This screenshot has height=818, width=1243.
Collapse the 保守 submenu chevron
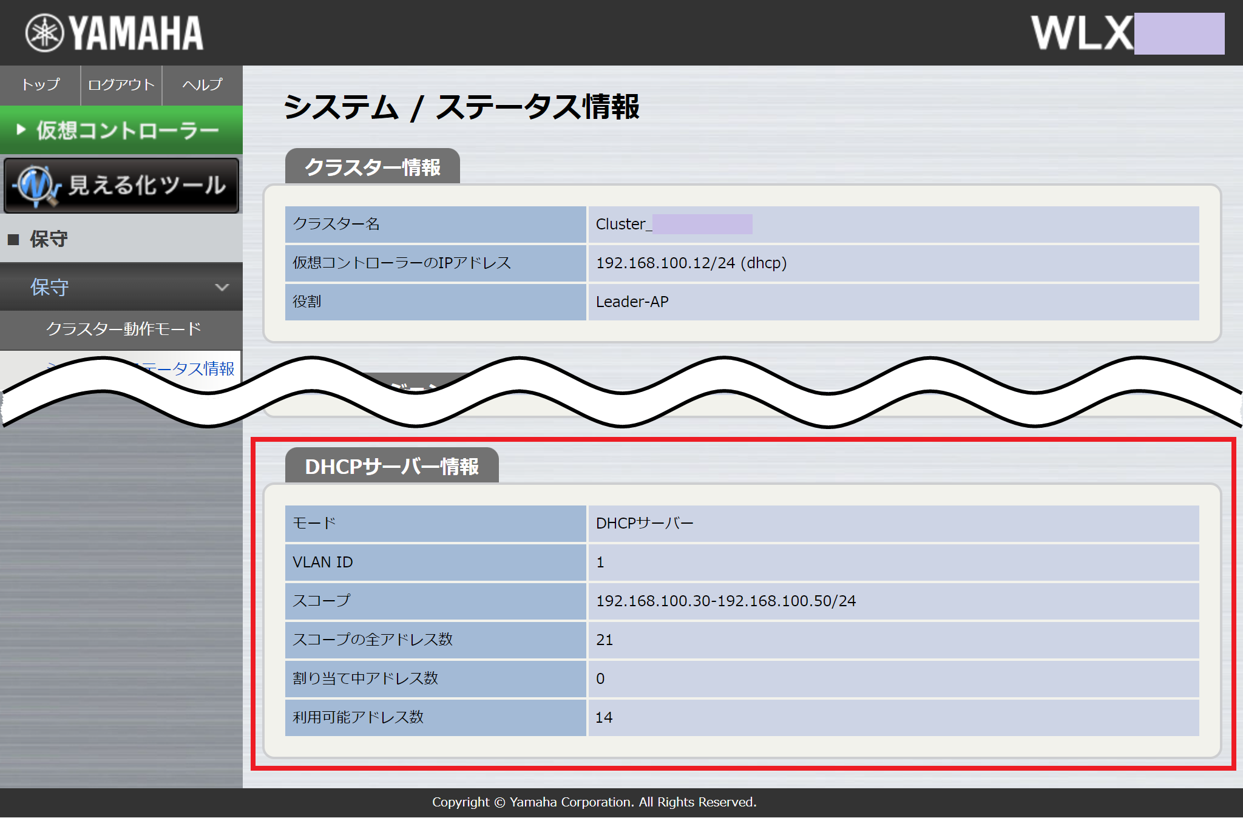(222, 287)
